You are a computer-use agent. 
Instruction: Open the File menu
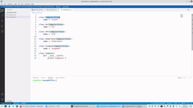pos(2,4)
